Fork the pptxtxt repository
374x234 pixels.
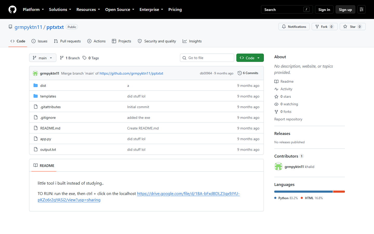[x=324, y=27]
